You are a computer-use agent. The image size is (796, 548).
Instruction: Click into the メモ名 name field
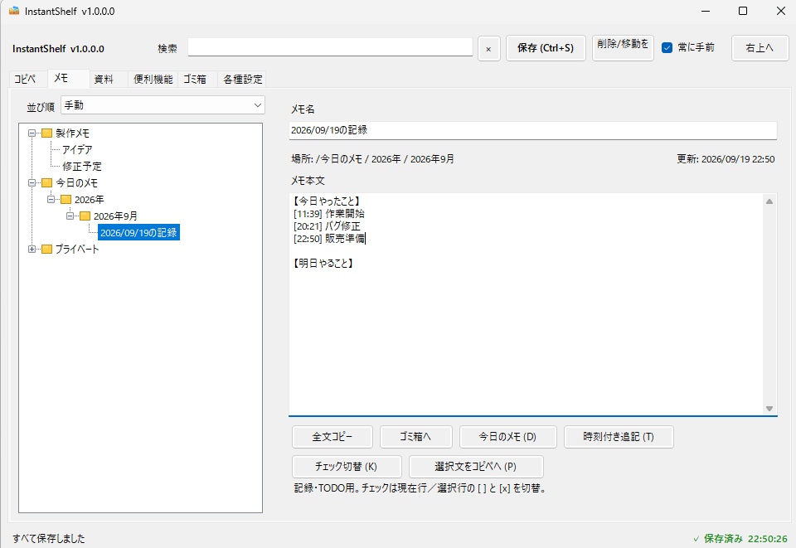(x=532, y=130)
